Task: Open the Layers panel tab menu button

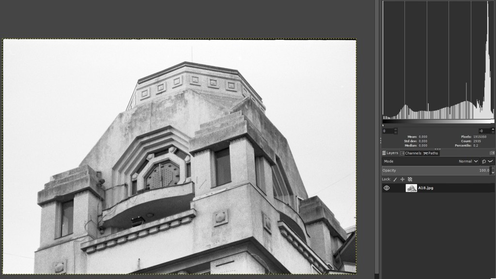Action: click(492, 153)
